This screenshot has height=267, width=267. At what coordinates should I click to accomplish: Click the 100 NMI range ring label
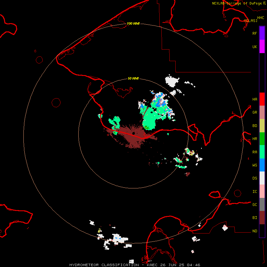pyautogui.click(x=133, y=23)
